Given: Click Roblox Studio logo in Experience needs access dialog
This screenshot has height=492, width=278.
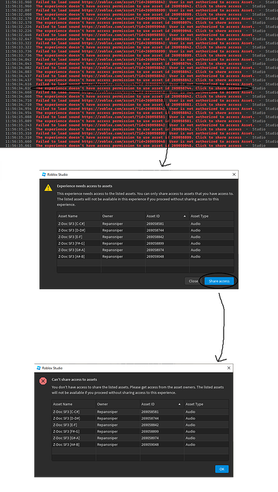Looking at the screenshot, I should 44,174.
